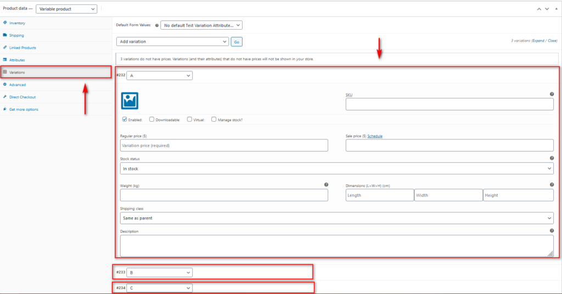
Task: Click the Advanced gear icon
Action: [x=5, y=84]
